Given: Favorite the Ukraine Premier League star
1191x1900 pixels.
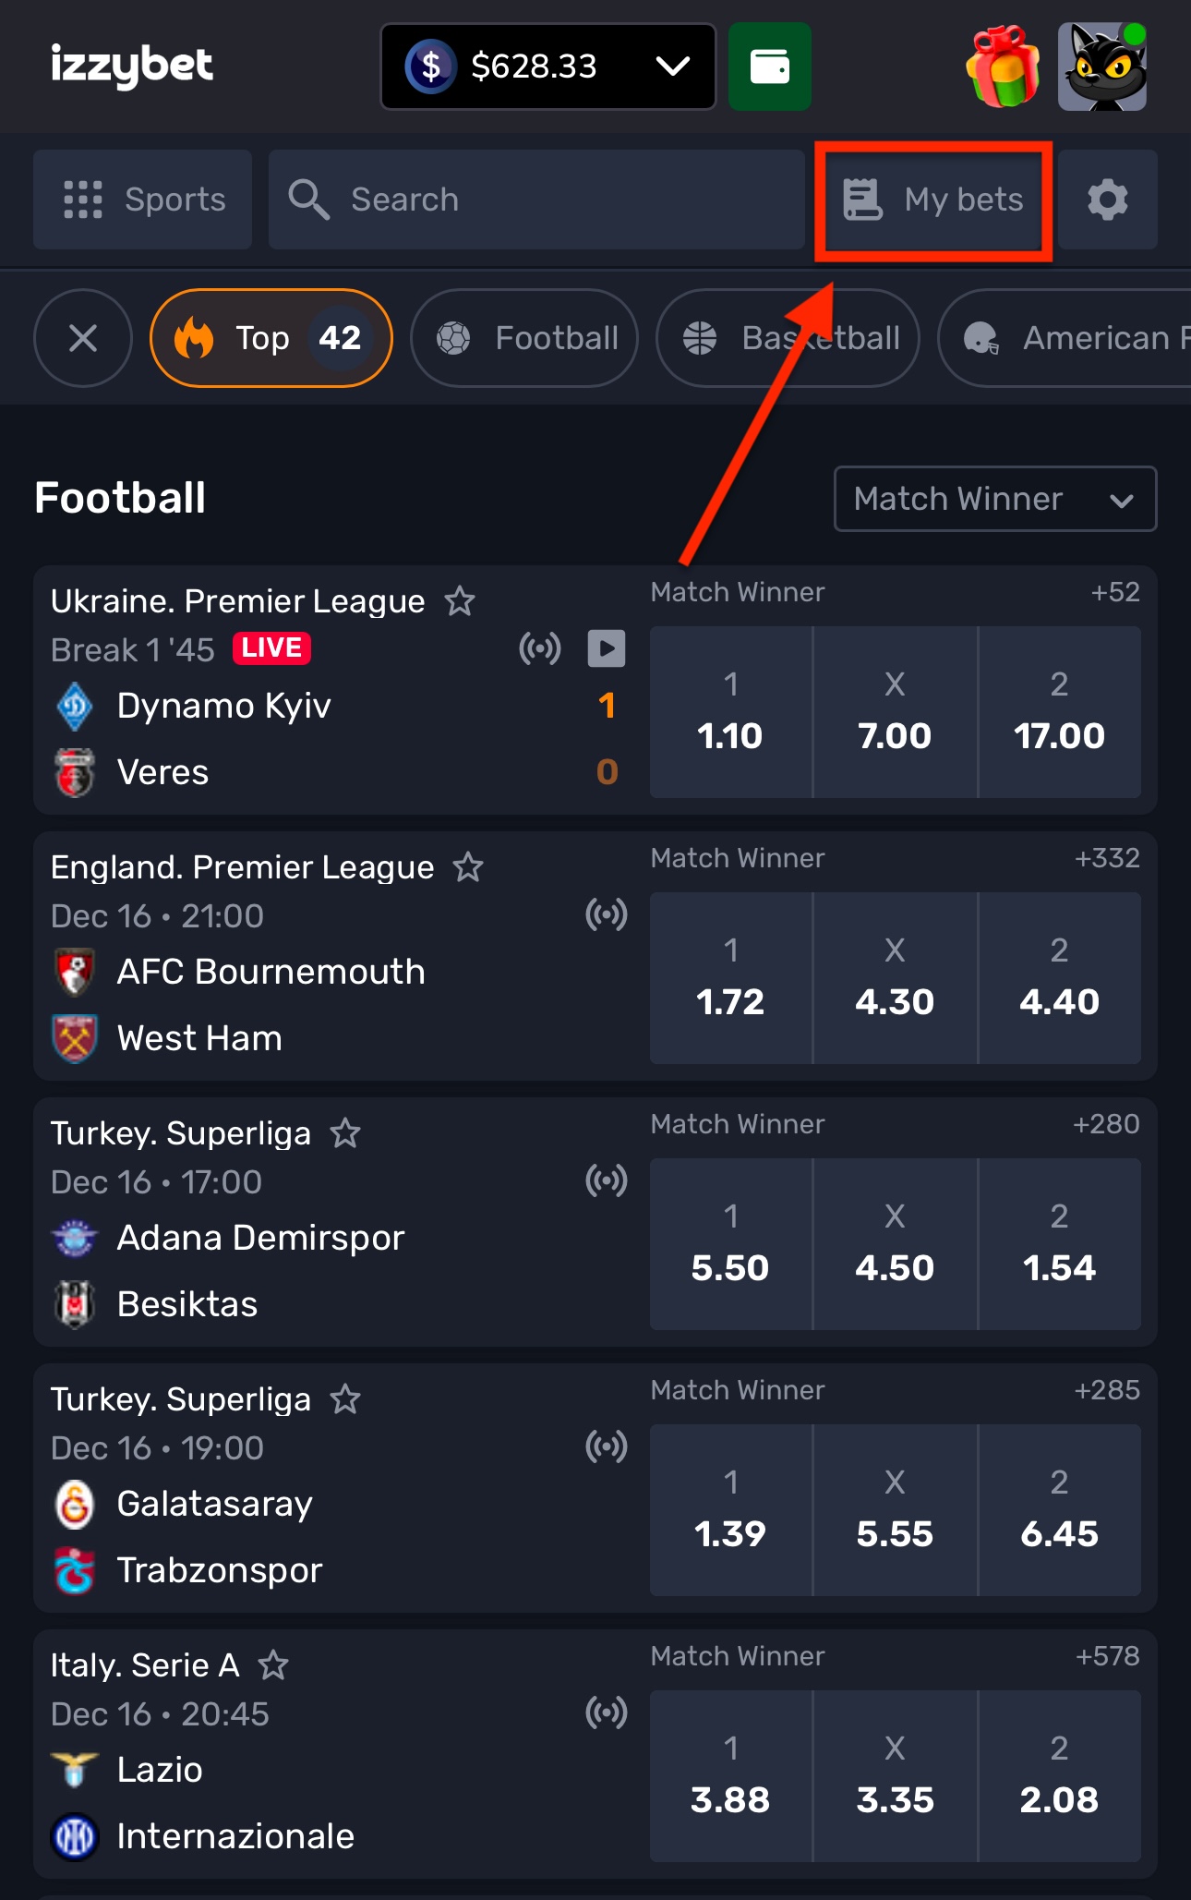Looking at the screenshot, I should [460, 601].
